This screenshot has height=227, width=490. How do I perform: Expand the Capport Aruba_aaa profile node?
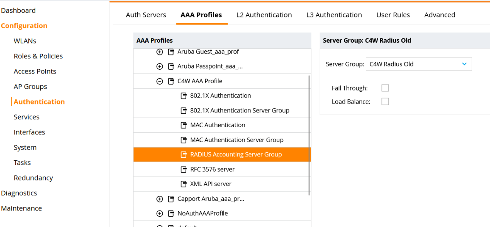click(160, 199)
